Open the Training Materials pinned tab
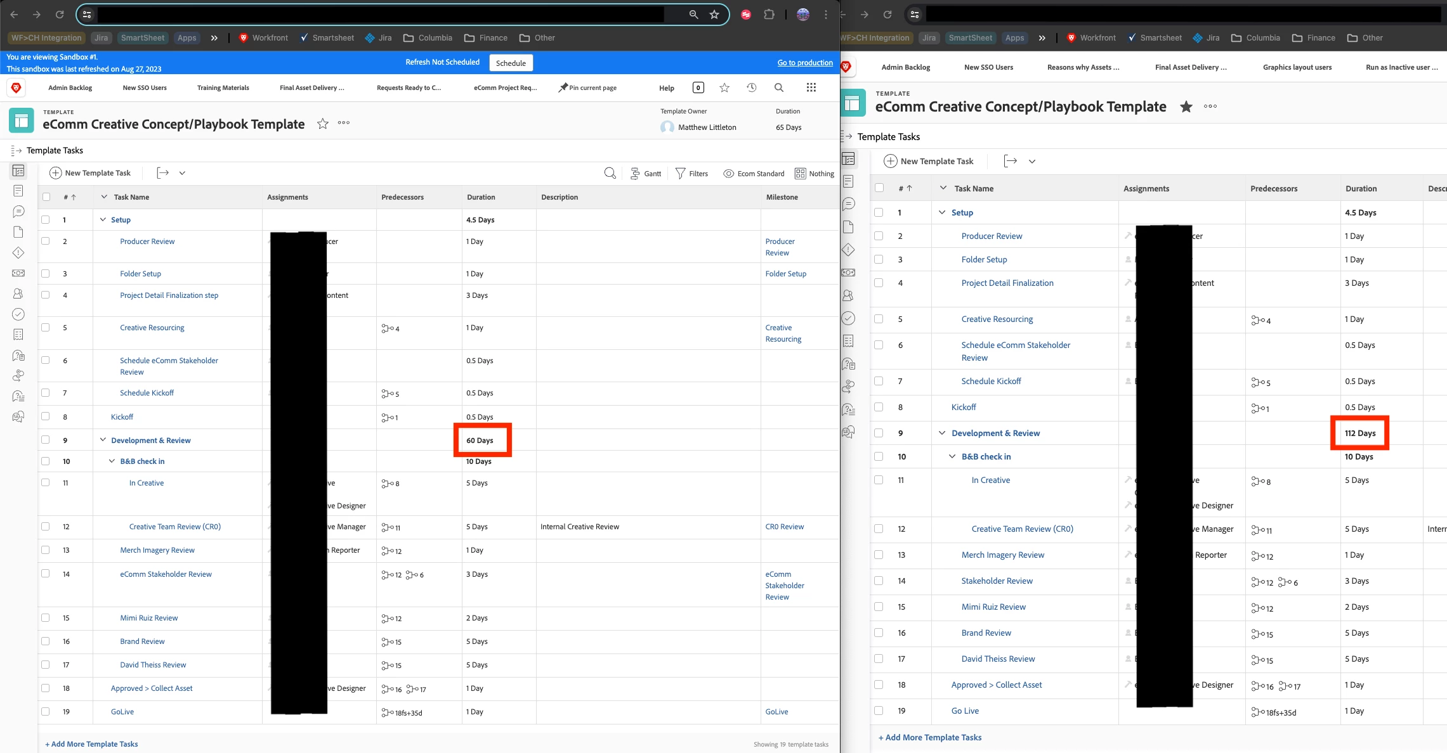Image resolution: width=1447 pixels, height=753 pixels. pyautogui.click(x=223, y=87)
